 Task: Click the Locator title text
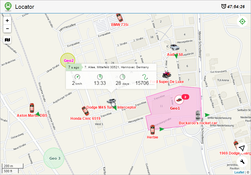[x=24, y=7]
